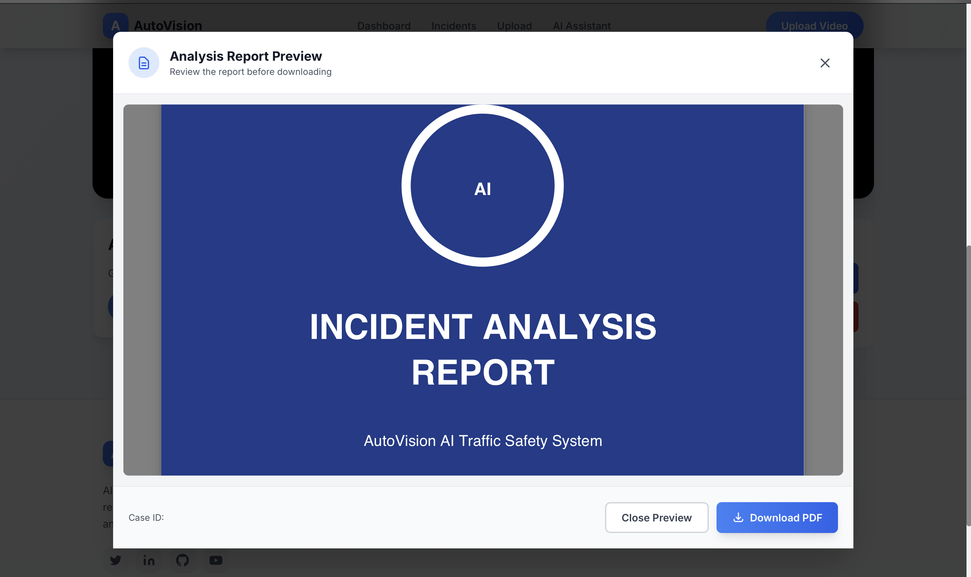Screen dimensions: 971x577
Task: Click the Download PDF button
Action: click(x=777, y=518)
